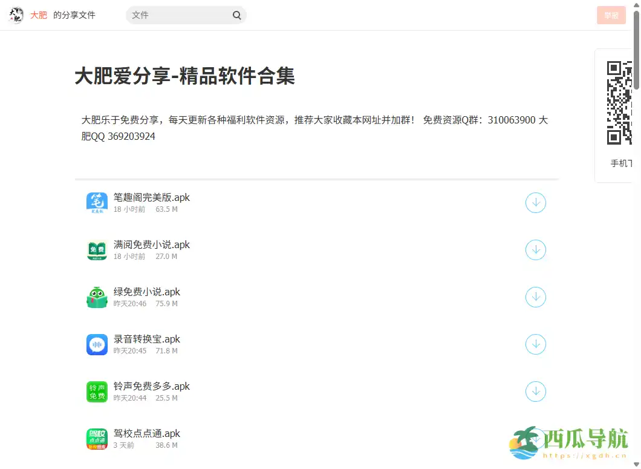Click the 驾校点点通 app icon

[x=97, y=439]
